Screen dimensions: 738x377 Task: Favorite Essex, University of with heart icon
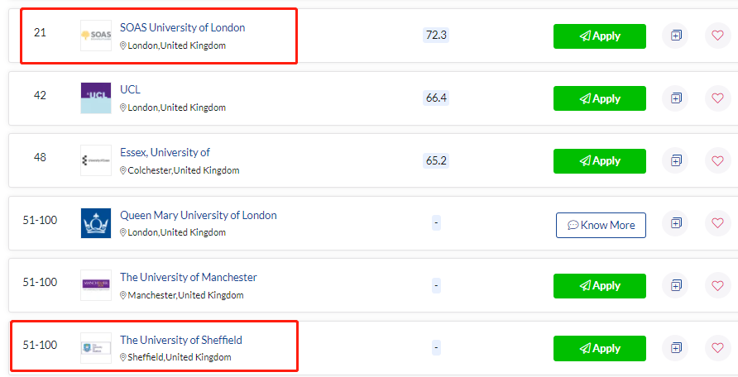(717, 160)
